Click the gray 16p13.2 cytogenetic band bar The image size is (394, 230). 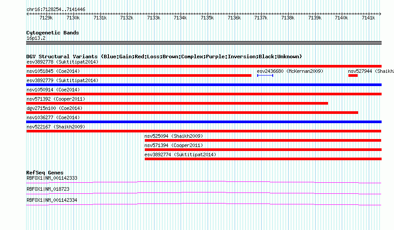tap(204, 43)
